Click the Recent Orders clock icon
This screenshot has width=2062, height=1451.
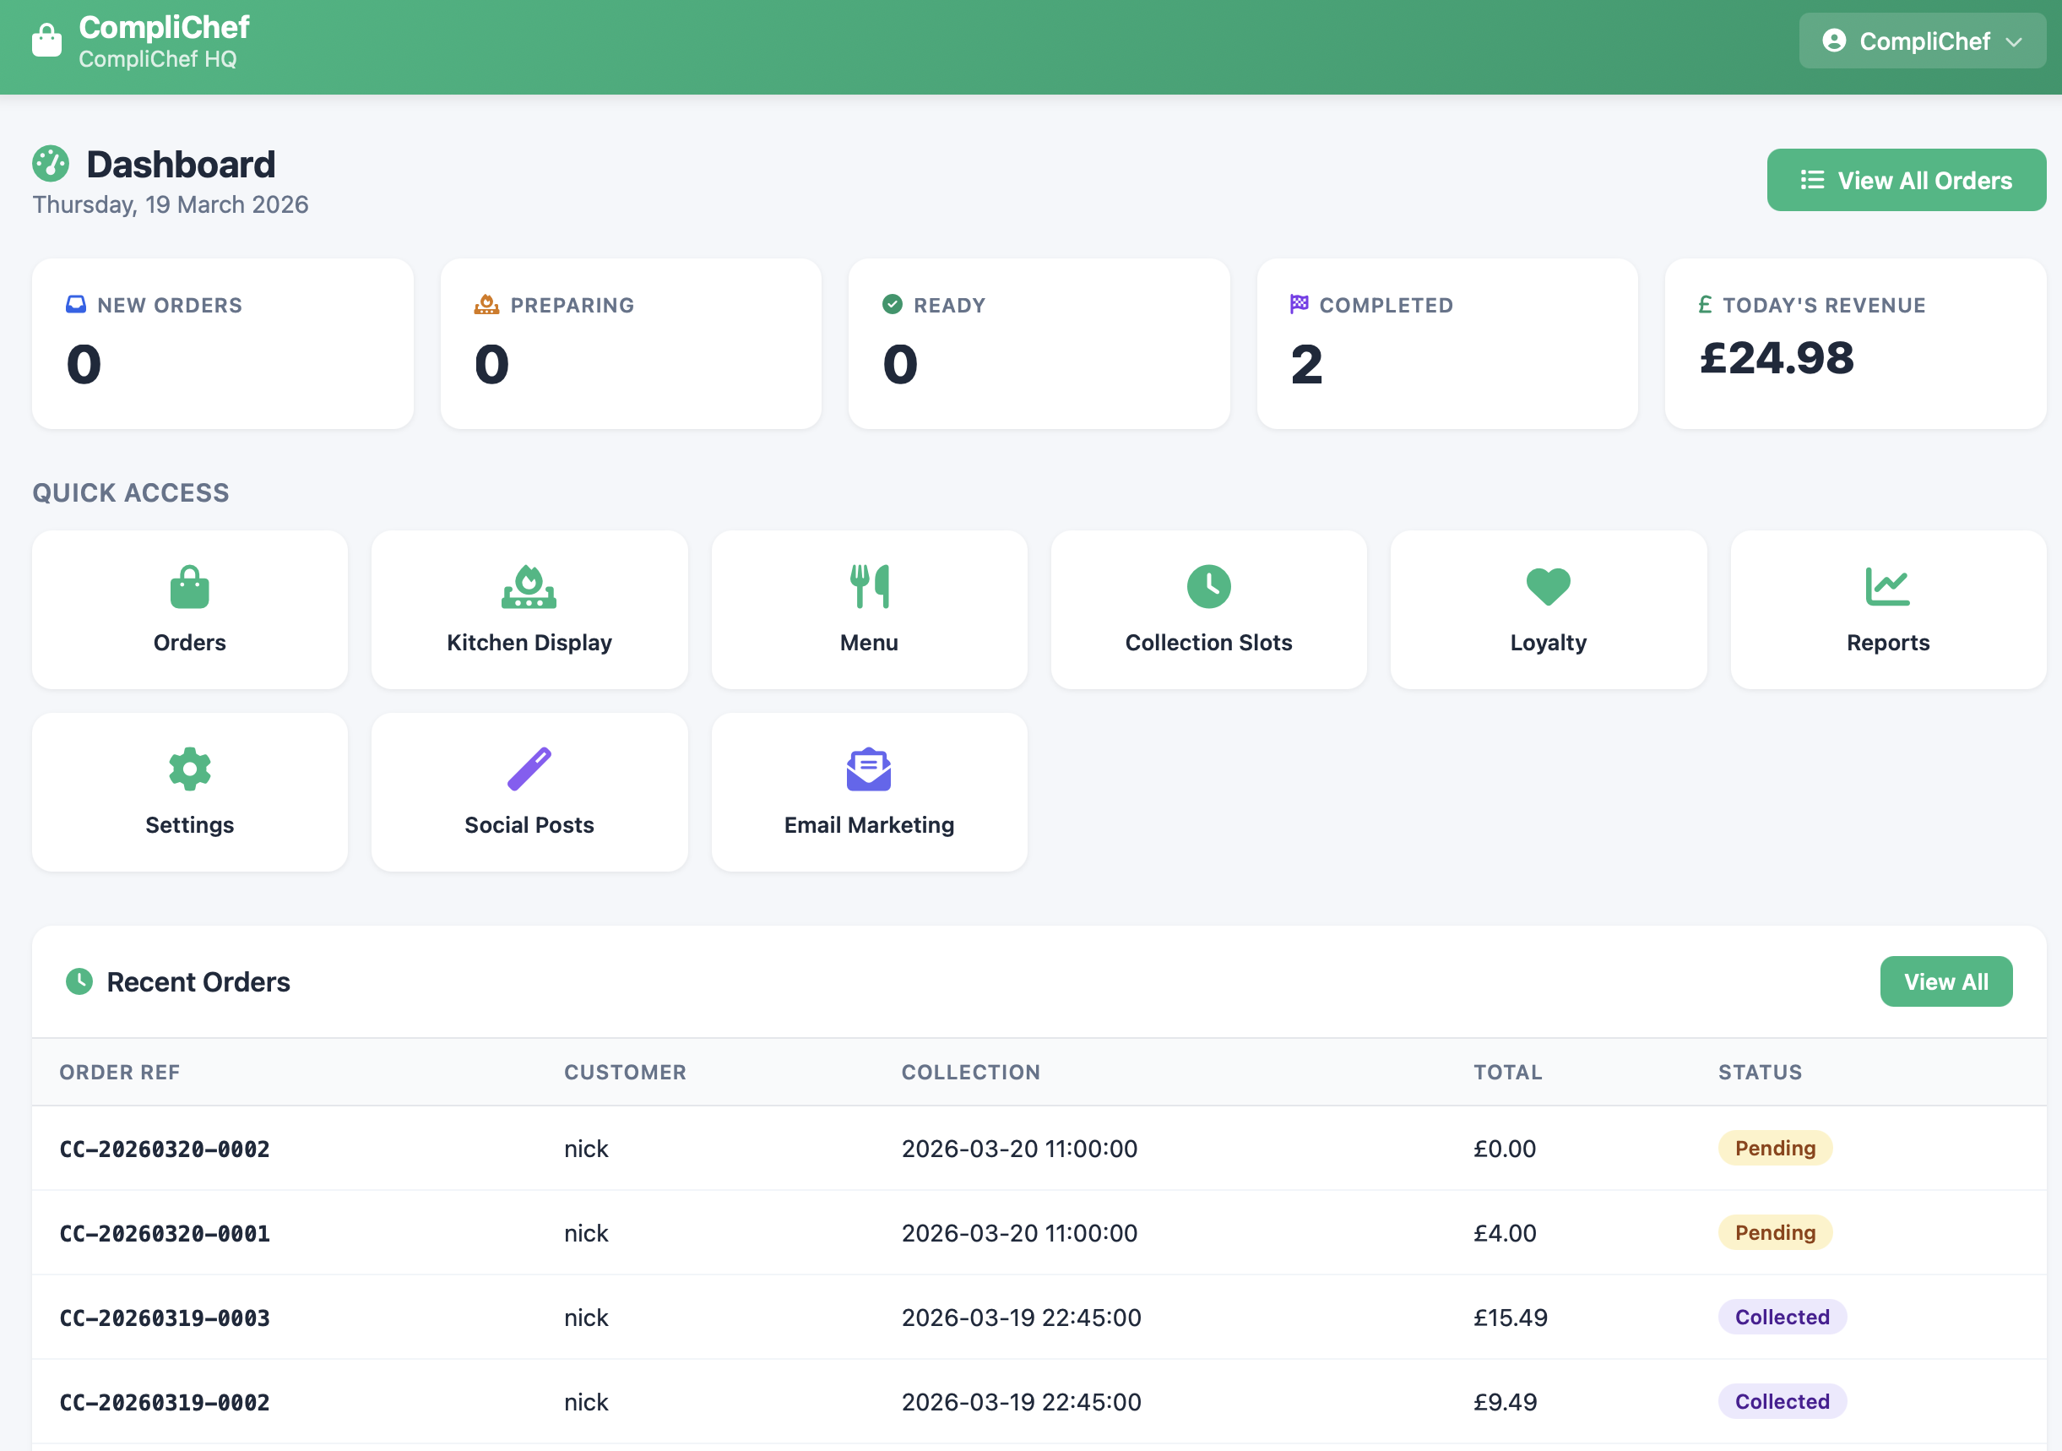(x=79, y=982)
